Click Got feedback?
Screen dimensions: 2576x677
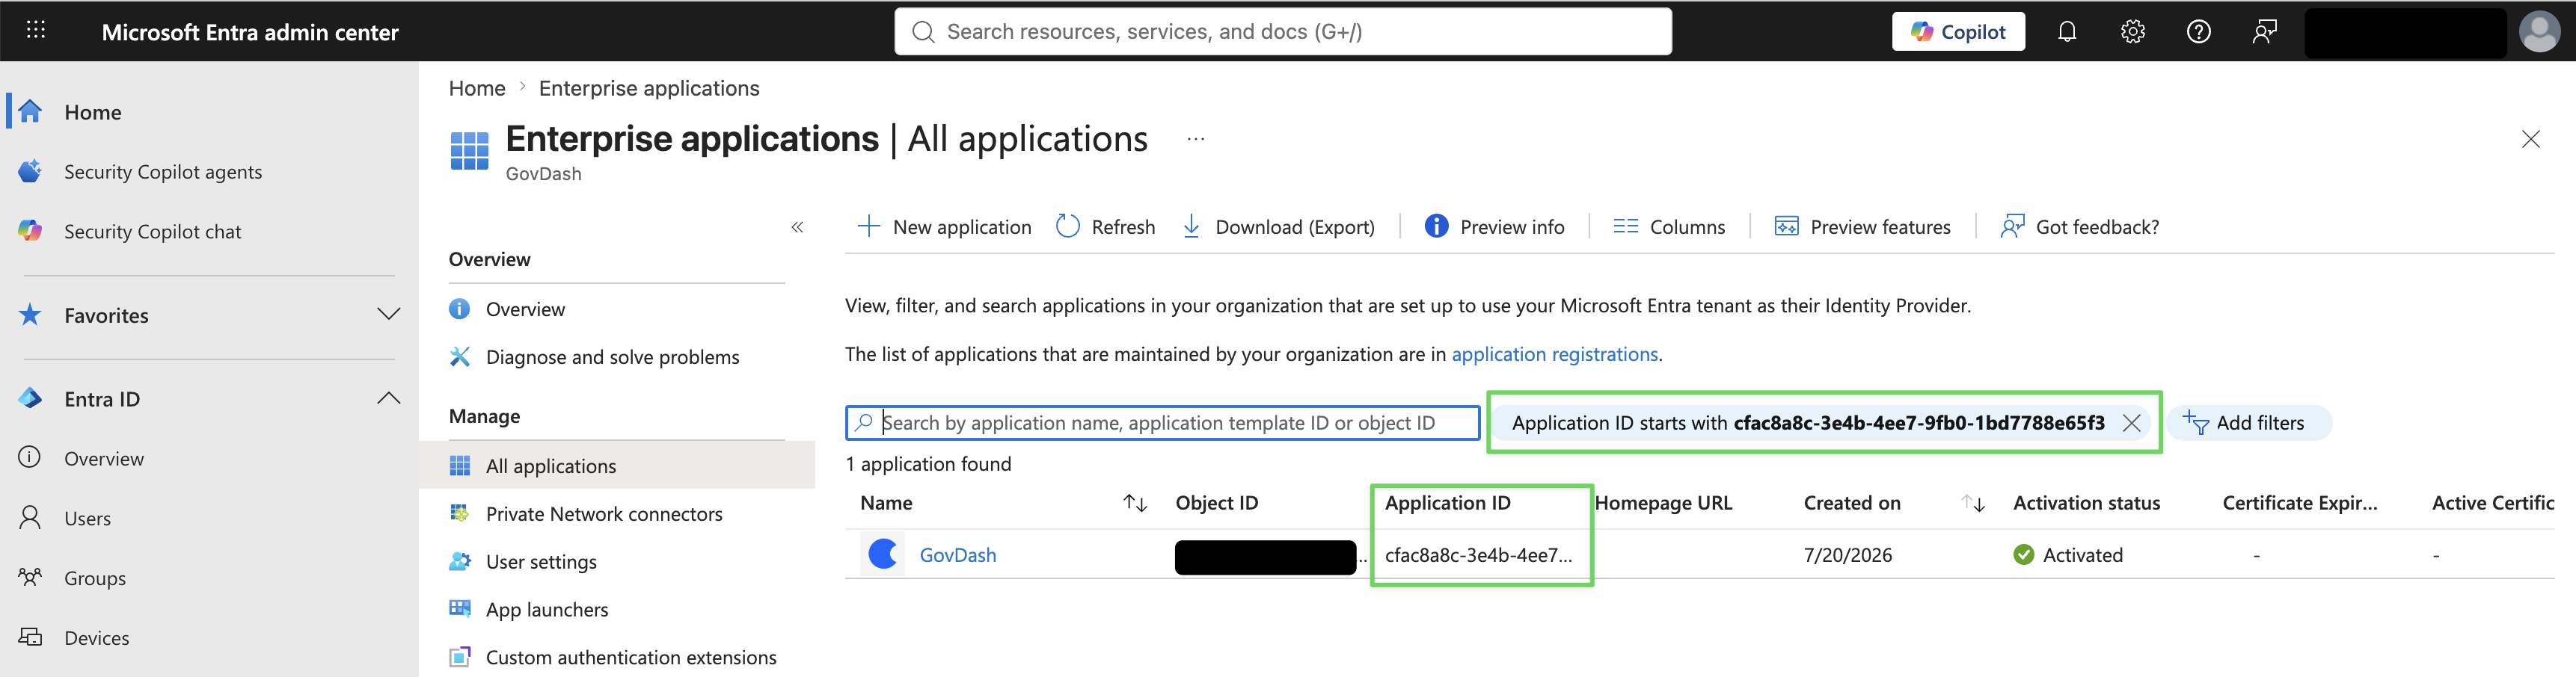click(2079, 226)
